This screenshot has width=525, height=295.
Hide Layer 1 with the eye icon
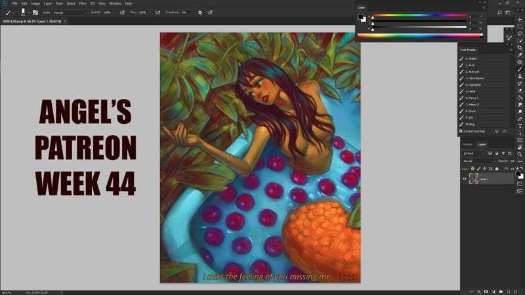[465, 179]
